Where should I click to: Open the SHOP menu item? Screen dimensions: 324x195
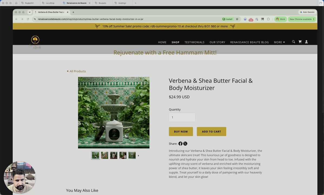175,42
